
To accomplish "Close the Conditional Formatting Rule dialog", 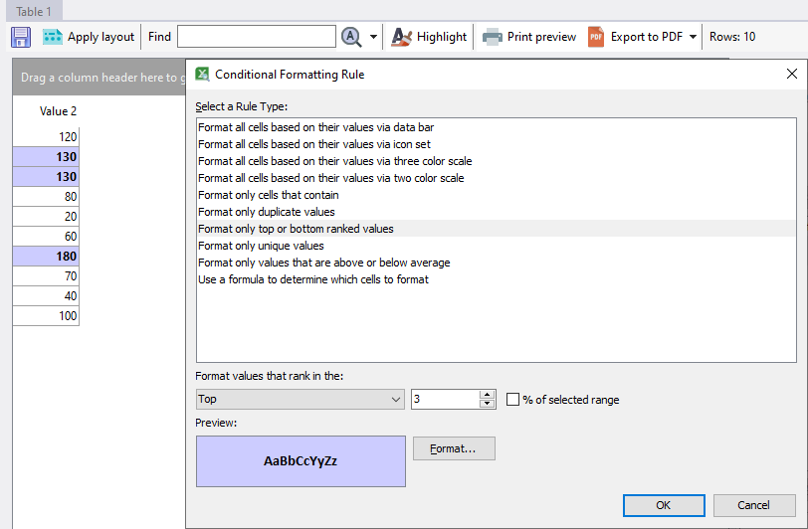I will (x=792, y=74).
